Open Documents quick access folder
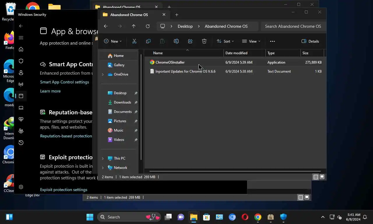 coord(122,111)
